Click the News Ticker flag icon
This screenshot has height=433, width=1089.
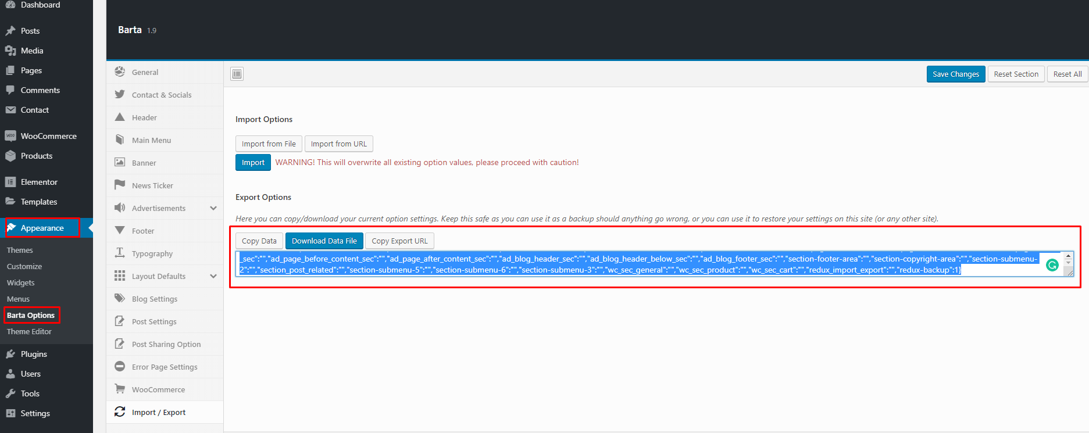pos(120,185)
